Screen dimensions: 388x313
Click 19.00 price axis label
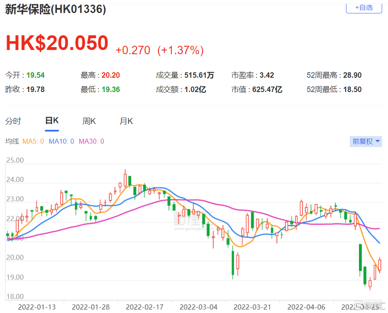tap(15, 277)
